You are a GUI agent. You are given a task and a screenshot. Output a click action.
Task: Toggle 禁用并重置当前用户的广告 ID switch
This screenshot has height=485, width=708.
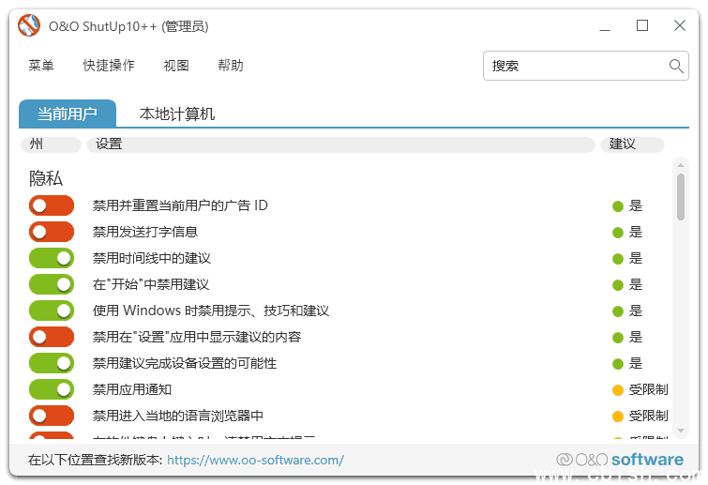52,205
